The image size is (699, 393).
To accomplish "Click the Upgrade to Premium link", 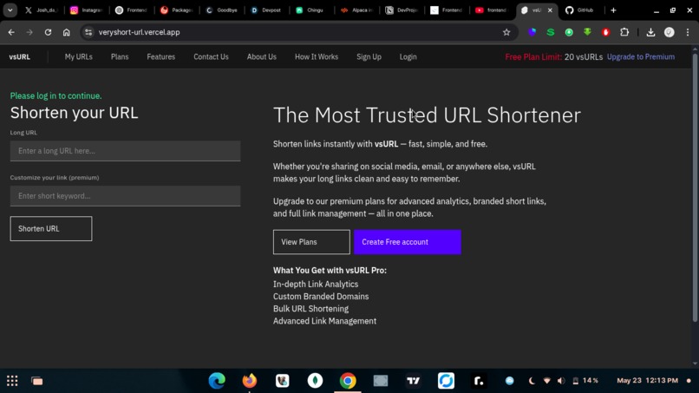I will point(641,57).
